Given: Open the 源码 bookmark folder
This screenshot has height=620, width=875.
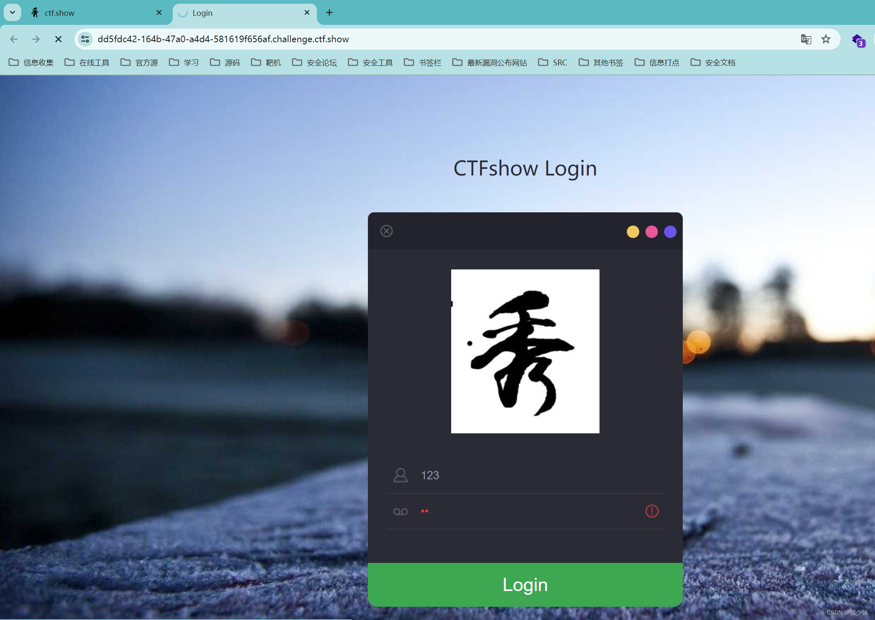Looking at the screenshot, I should coord(225,62).
